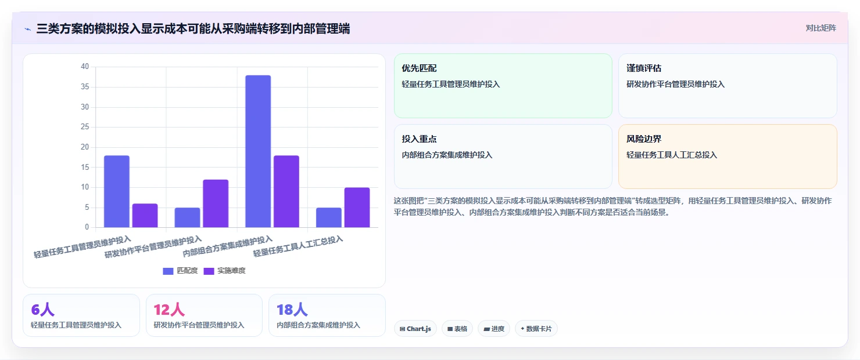Click the 匹配度 bar for 轻量任务工具管理员维护投入
The width and height of the screenshot is (860, 360).
tap(117, 191)
